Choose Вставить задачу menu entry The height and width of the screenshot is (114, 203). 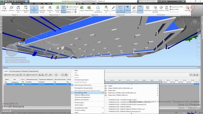pos(79,103)
